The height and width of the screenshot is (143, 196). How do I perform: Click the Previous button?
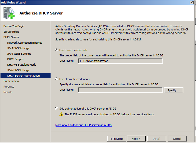(x=117, y=139)
